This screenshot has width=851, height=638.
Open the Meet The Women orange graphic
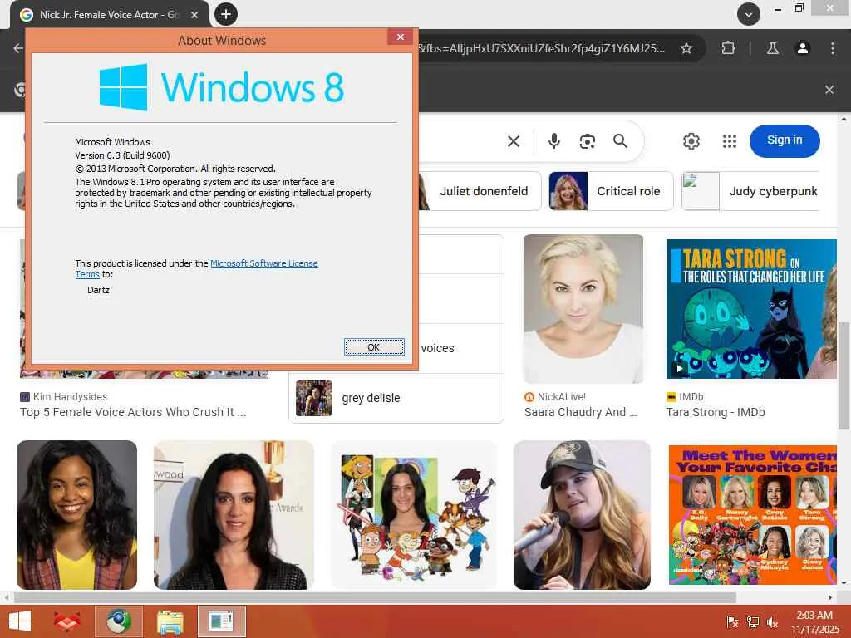click(752, 515)
